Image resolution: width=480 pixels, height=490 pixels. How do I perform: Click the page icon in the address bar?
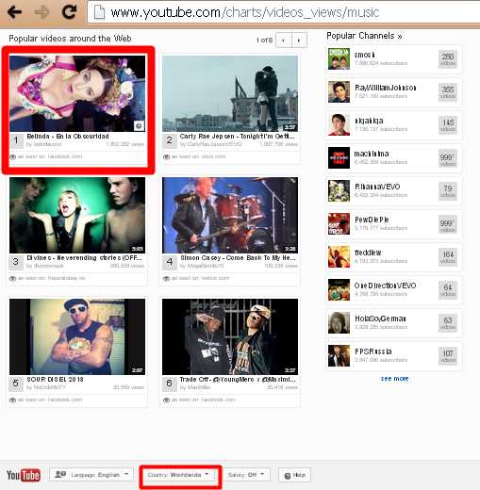[99, 12]
